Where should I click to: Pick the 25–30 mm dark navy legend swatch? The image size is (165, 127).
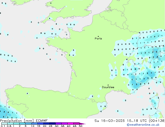[x=53, y=124]
